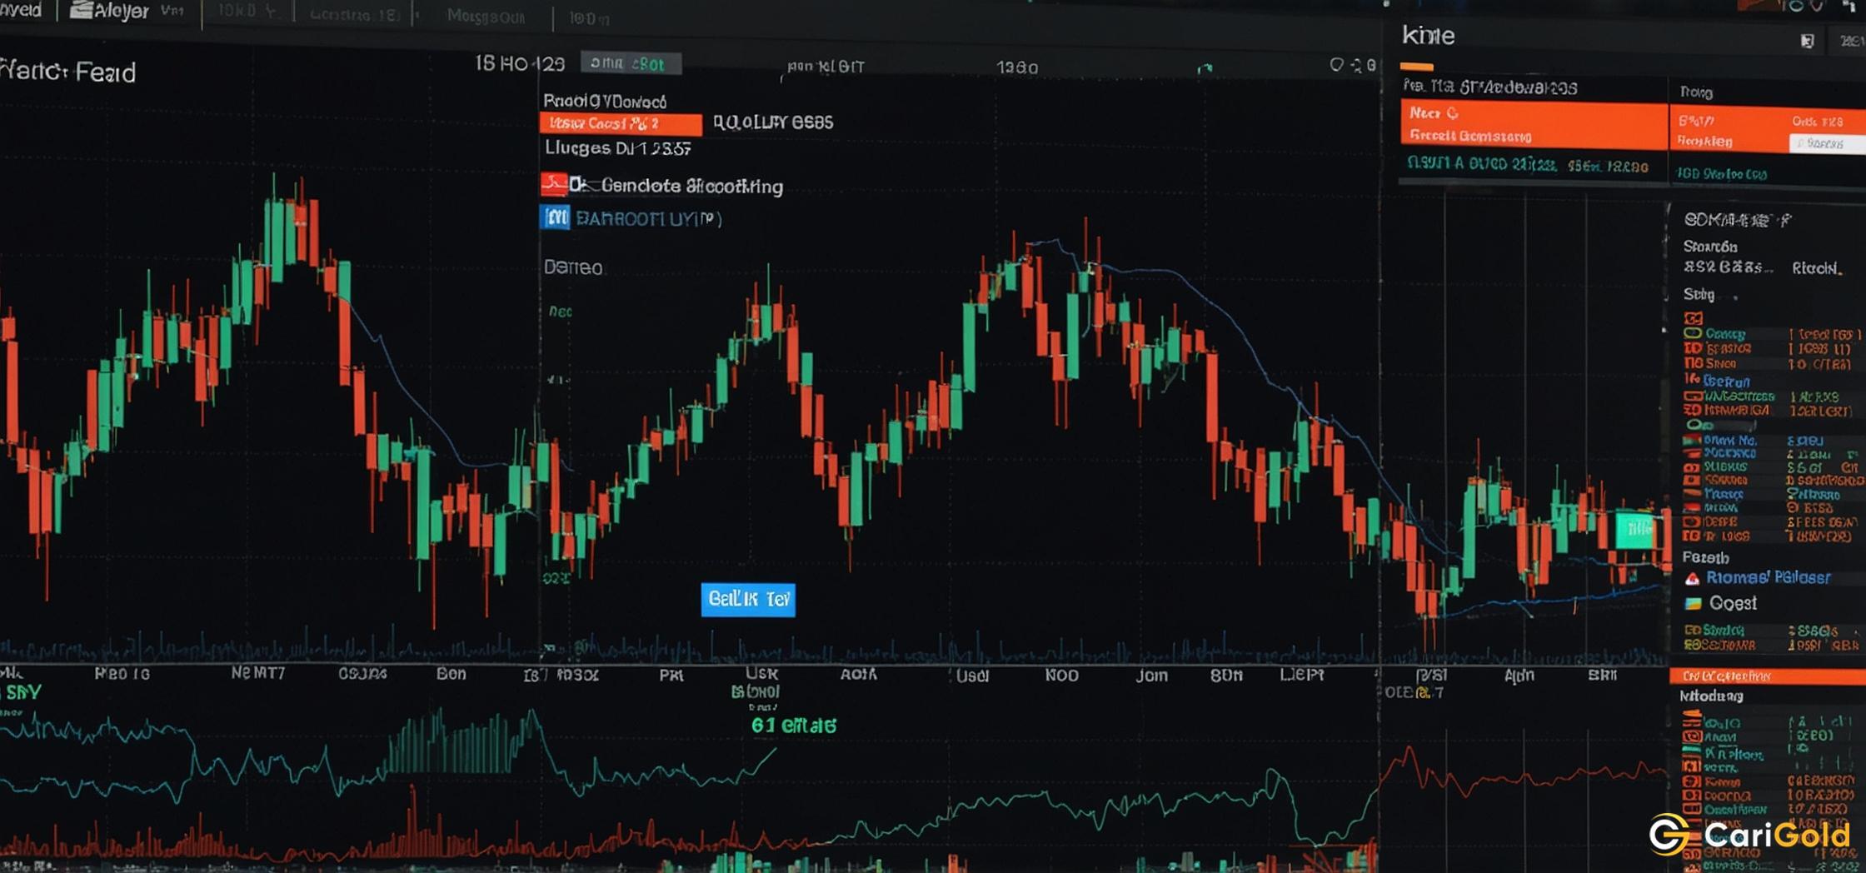Click the highlighted green candle price tag
This screenshot has height=873, width=1866.
(x=1637, y=530)
